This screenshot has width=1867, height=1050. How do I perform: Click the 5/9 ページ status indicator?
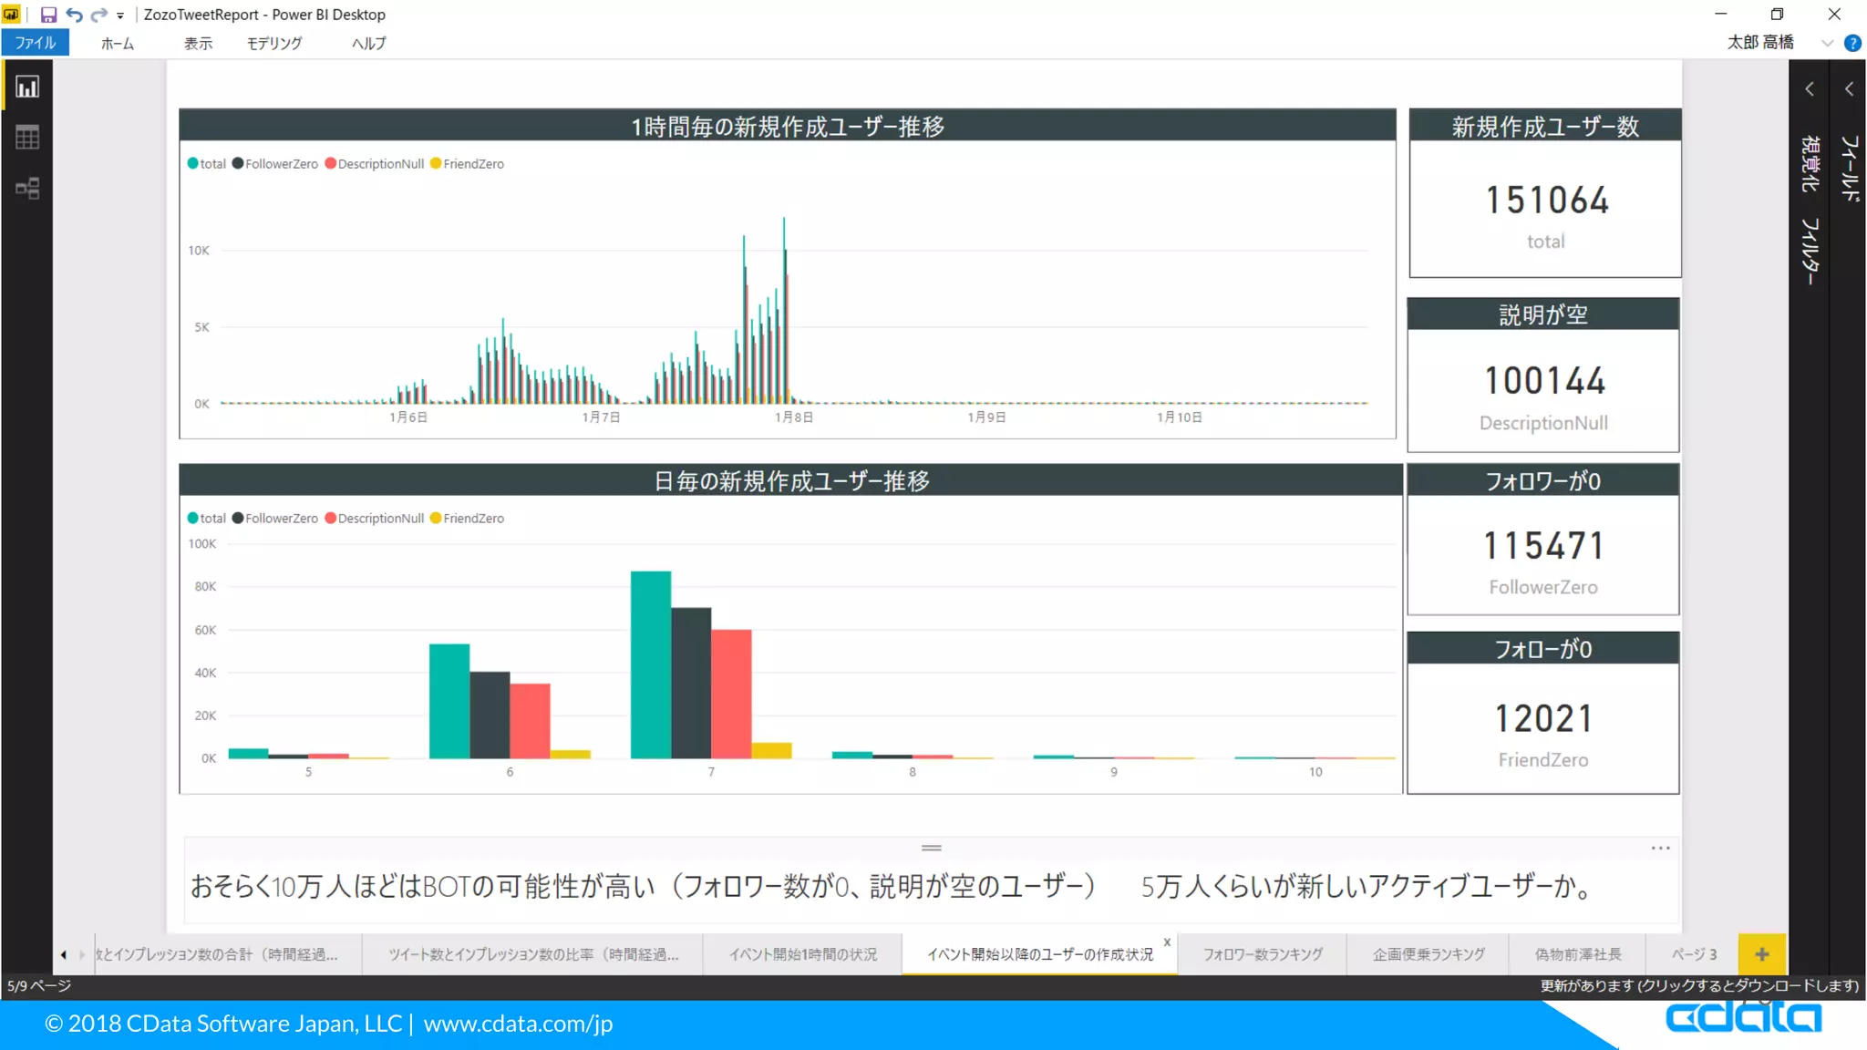coord(38,985)
